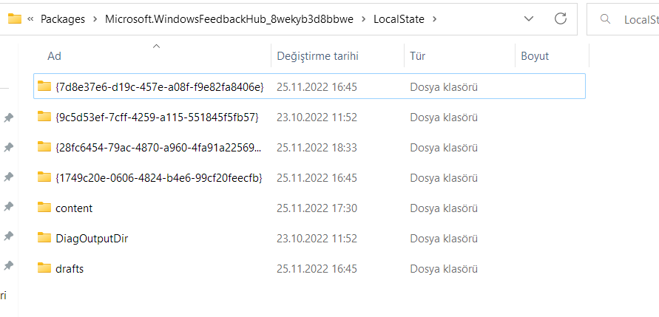
Task: Click the folder icon in the address bar
Action: coord(14,19)
